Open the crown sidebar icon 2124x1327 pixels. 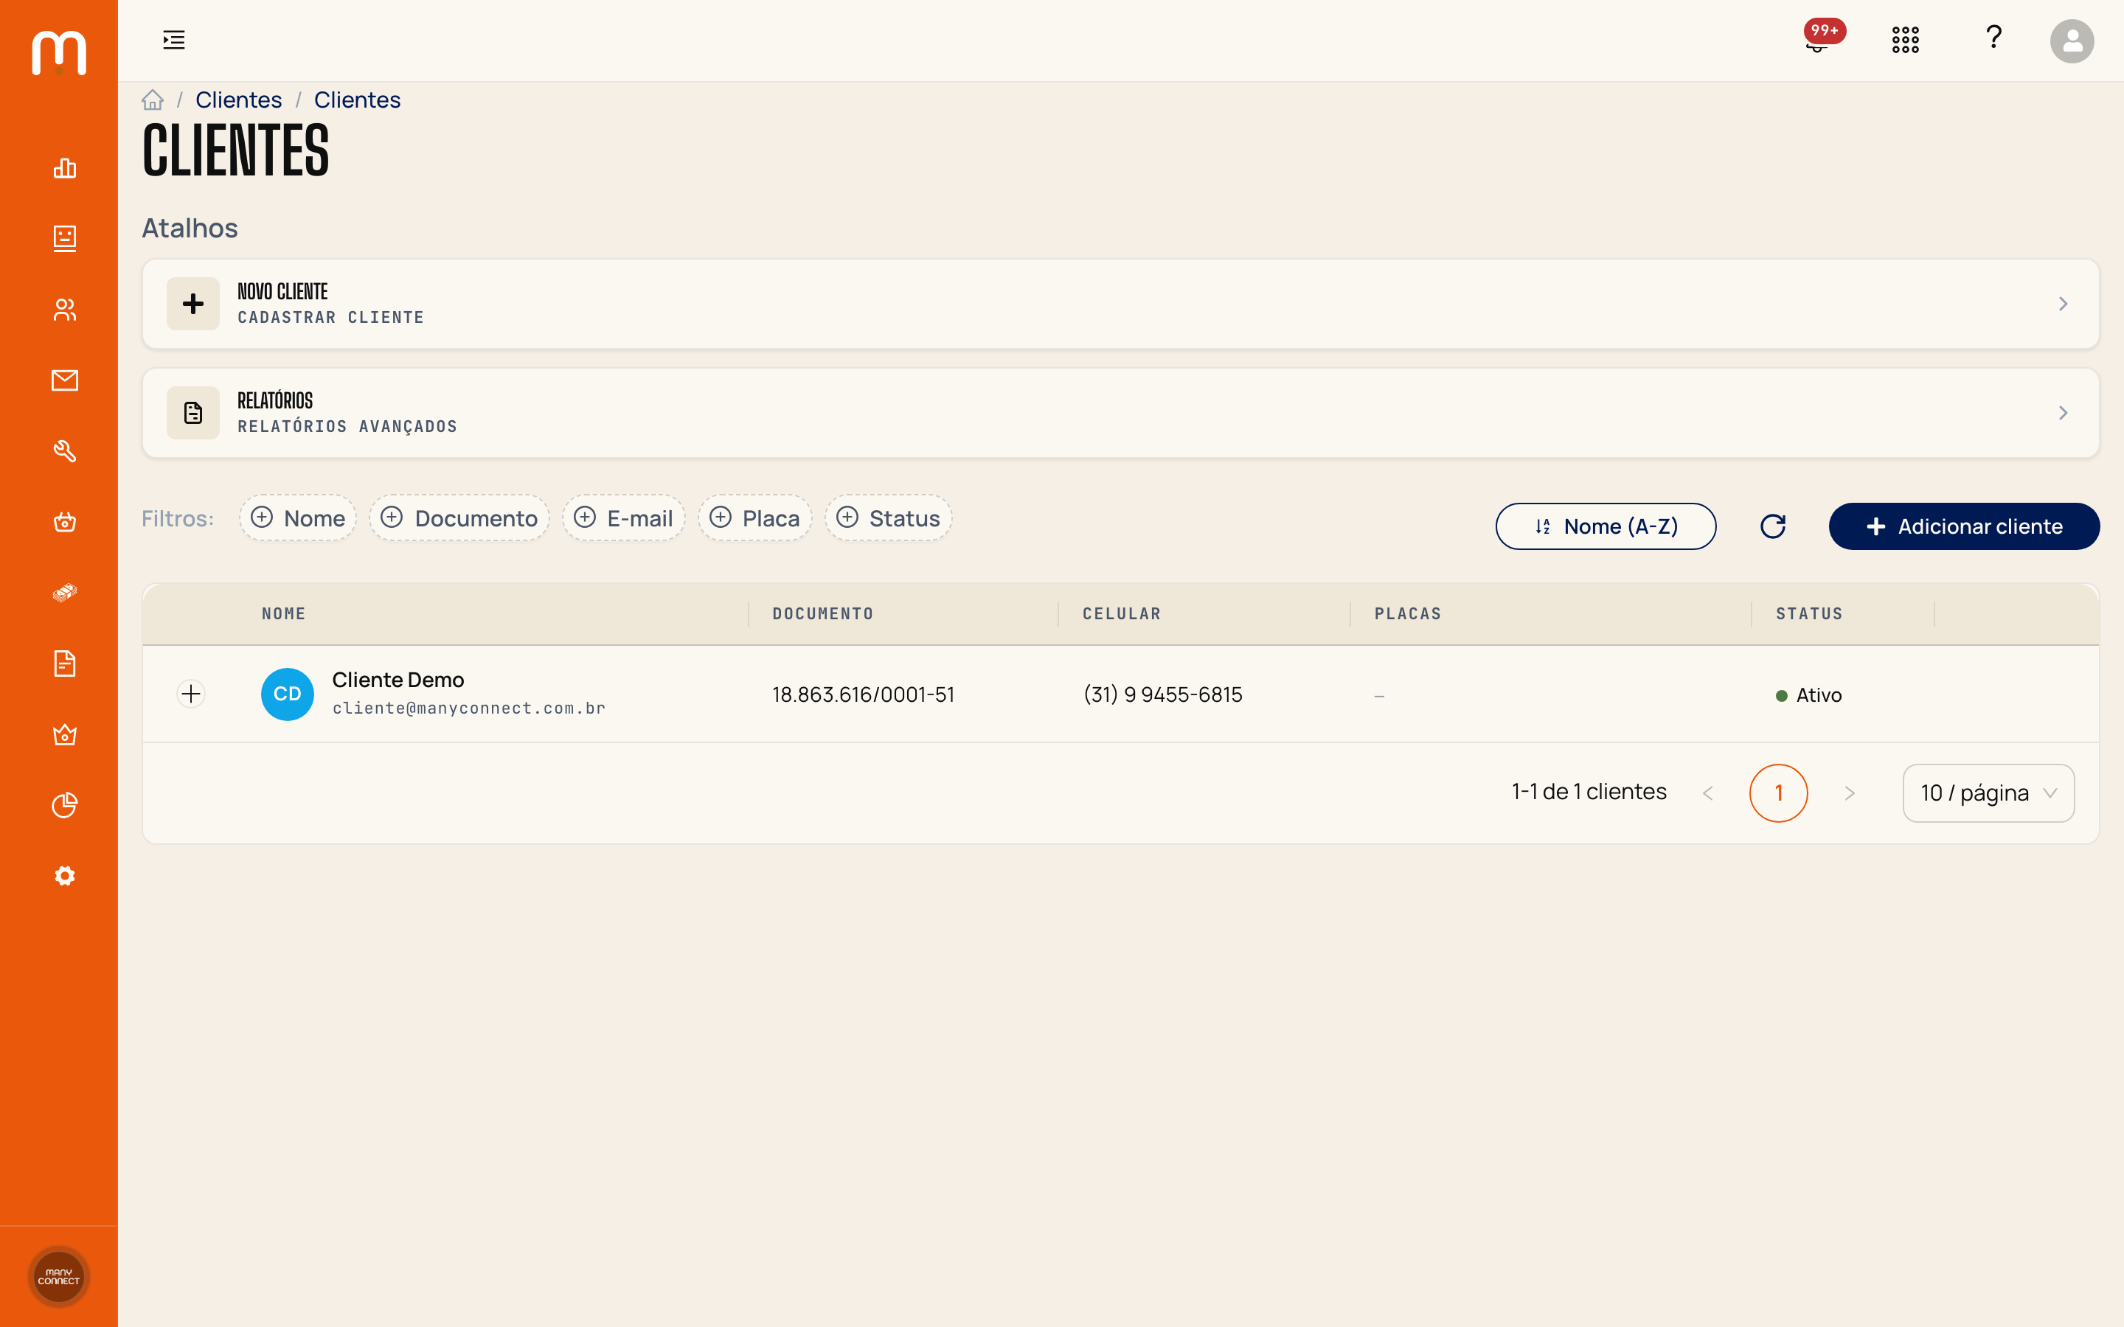click(x=65, y=734)
